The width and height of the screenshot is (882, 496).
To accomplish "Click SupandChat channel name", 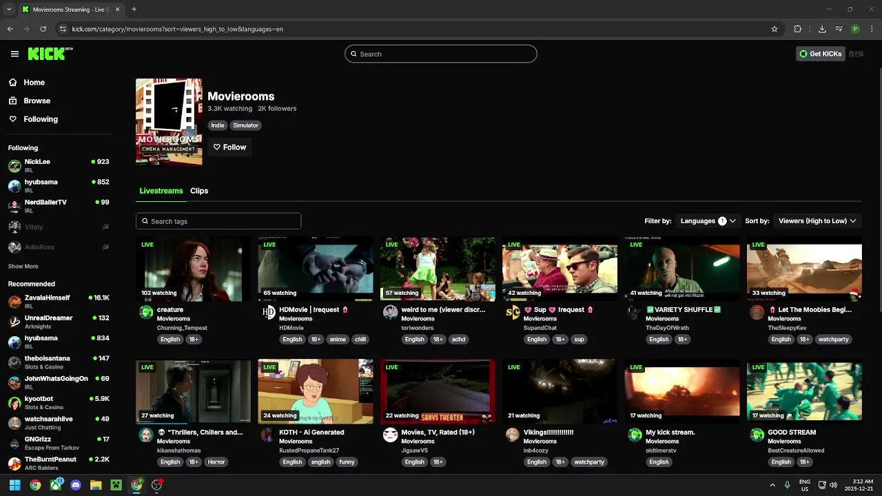I will tap(540, 328).
